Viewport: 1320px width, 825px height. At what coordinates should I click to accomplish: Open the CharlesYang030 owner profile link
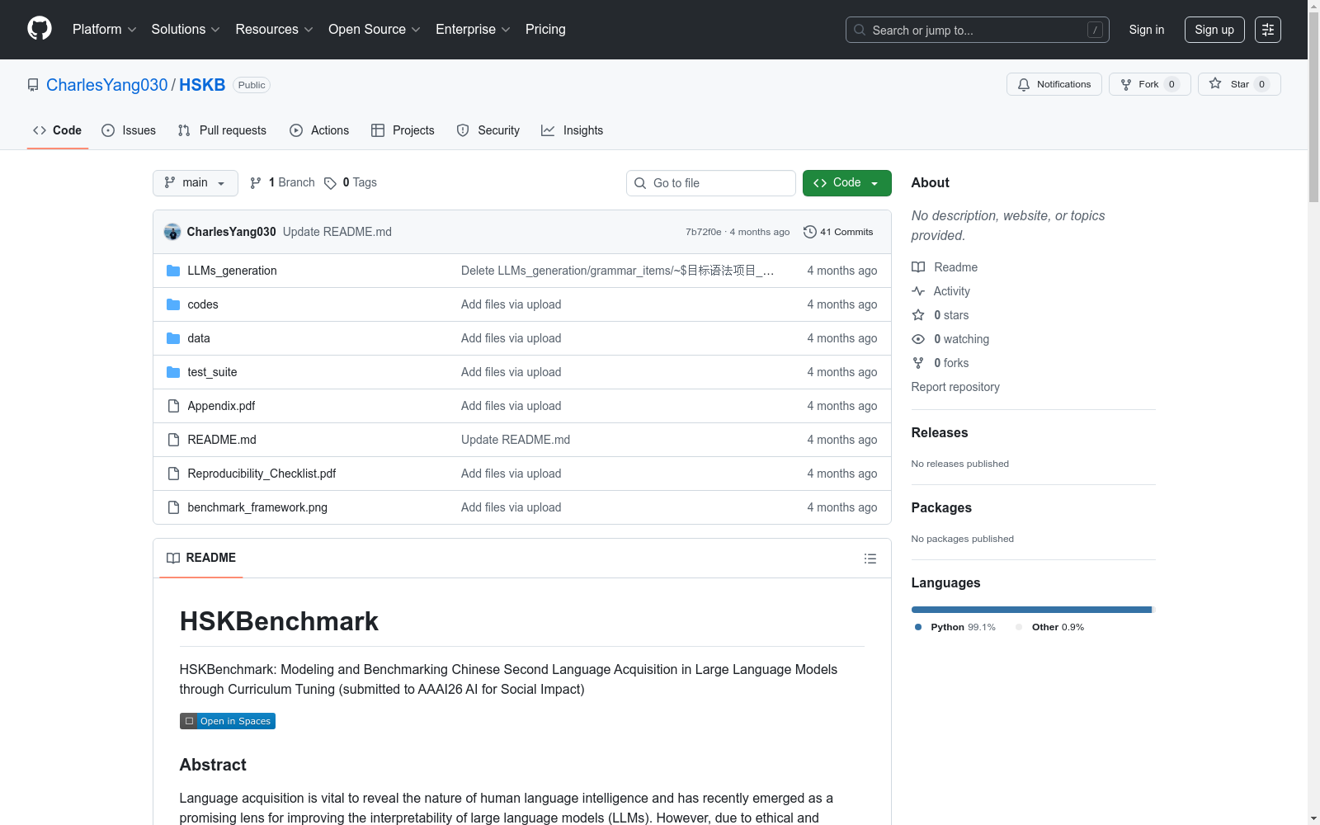click(x=107, y=85)
